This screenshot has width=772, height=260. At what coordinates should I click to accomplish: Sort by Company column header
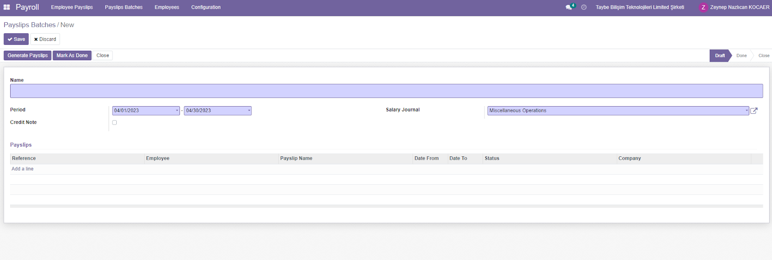point(684,158)
